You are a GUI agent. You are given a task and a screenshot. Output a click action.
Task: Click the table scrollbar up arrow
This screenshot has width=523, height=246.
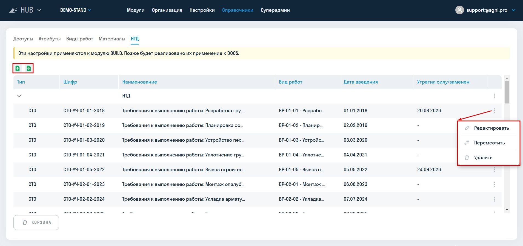point(507,78)
